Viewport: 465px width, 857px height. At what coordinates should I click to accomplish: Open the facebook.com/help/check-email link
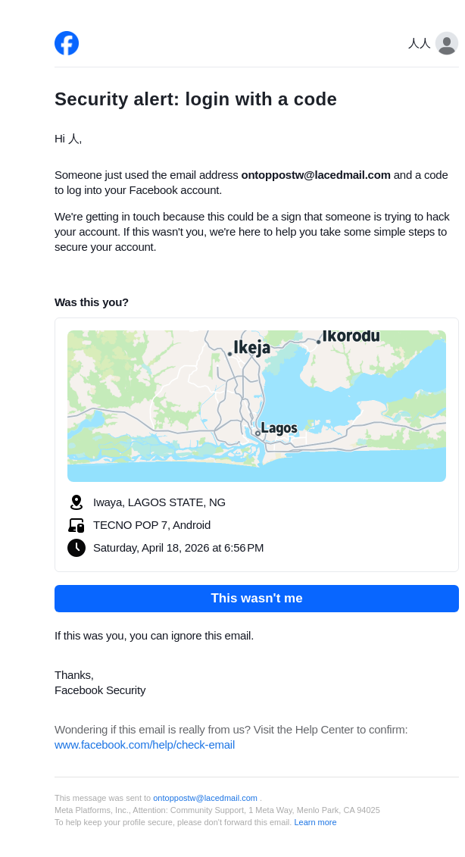(x=145, y=745)
